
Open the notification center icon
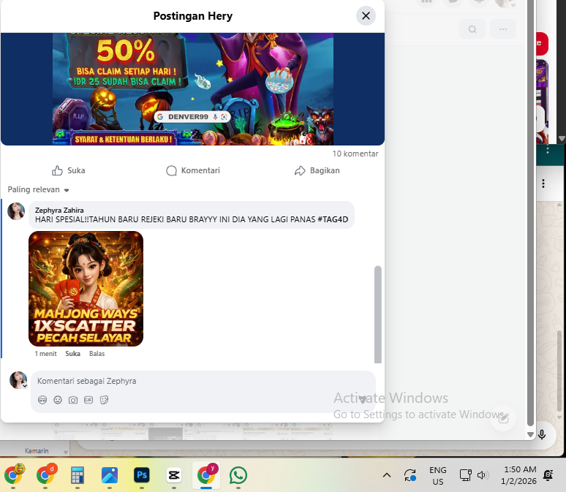pos(548,475)
